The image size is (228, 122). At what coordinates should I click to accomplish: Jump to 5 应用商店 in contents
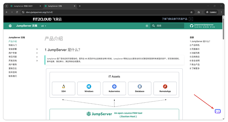[x=195, y=57]
